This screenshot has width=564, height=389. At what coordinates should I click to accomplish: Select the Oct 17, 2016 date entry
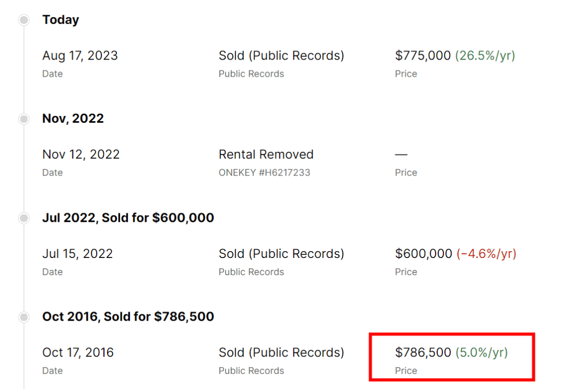click(78, 352)
